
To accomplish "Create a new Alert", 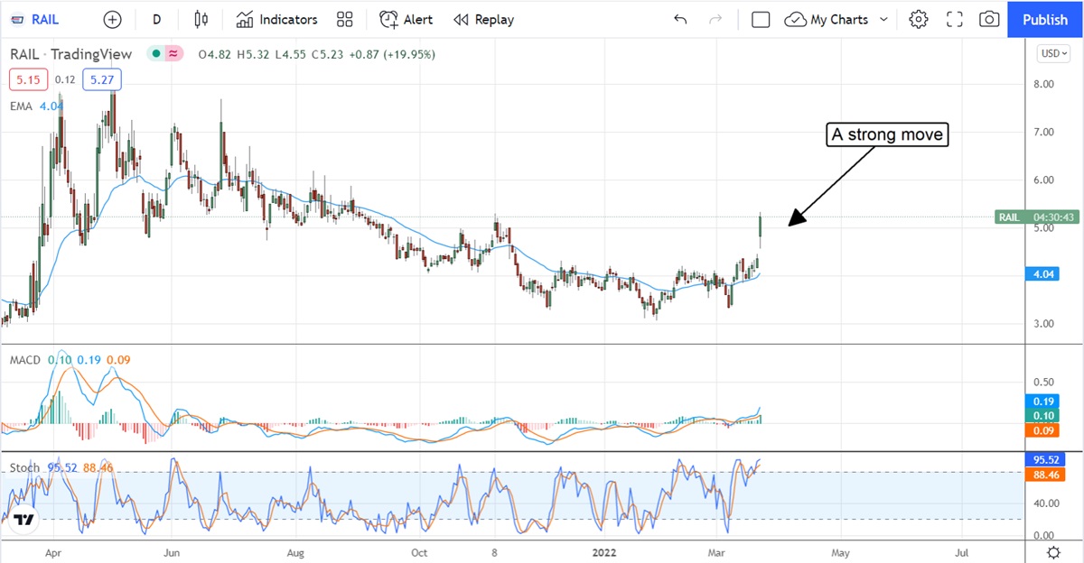I will click(406, 19).
